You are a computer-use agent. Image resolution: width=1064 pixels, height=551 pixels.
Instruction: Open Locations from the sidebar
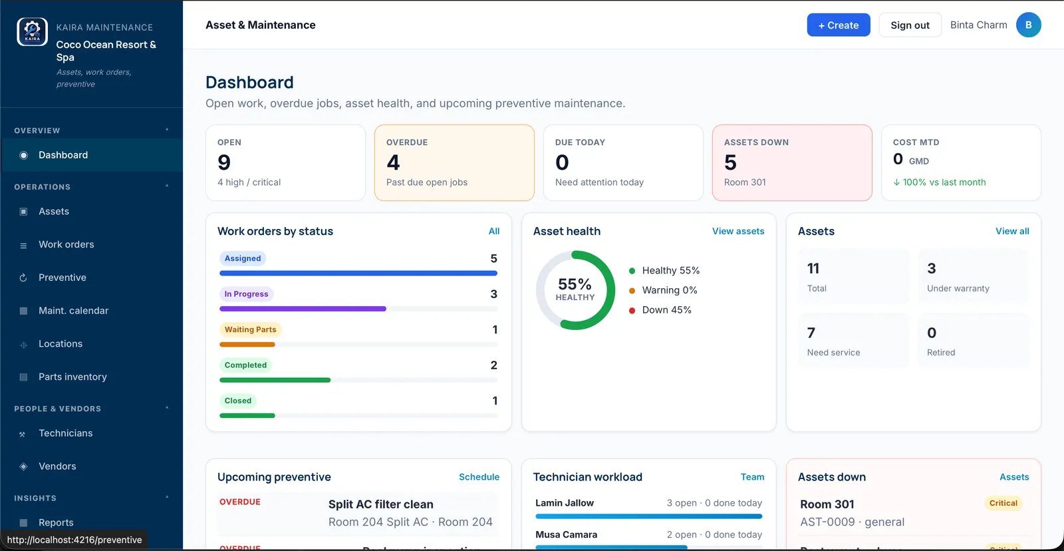(x=92, y=344)
